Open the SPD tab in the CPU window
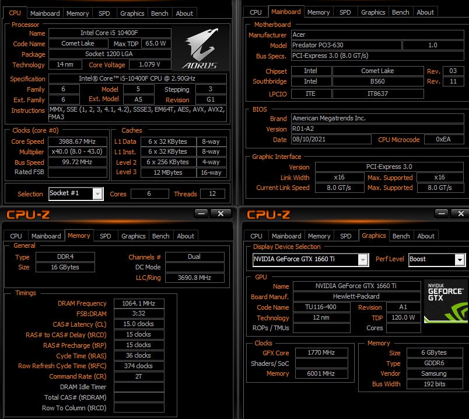Image resolution: width=469 pixels, height=419 pixels. 104,13
